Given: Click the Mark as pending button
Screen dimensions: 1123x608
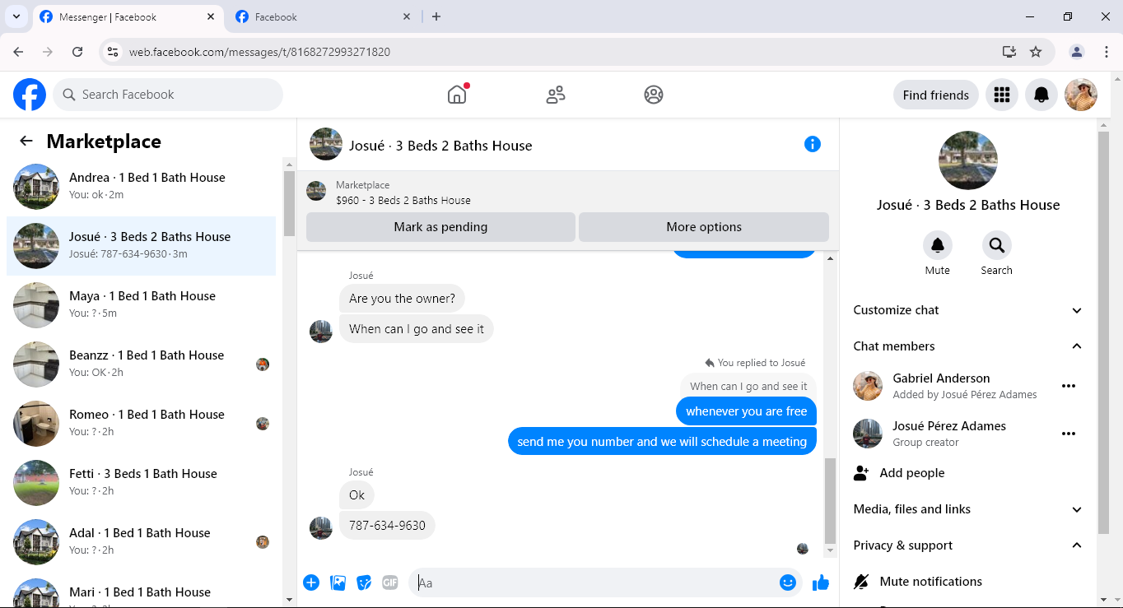Looking at the screenshot, I should point(440,227).
